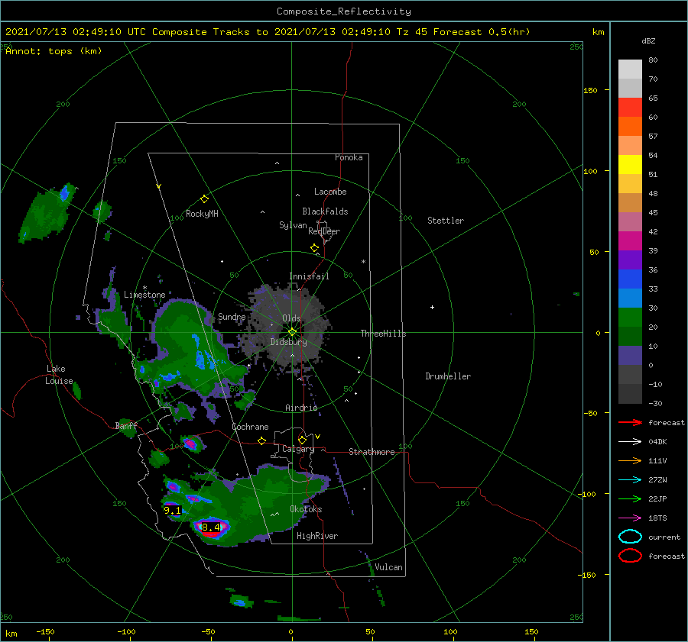This screenshot has width=688, height=642.
Task: Click the 9.1 km storm top annotation
Action: point(172,510)
